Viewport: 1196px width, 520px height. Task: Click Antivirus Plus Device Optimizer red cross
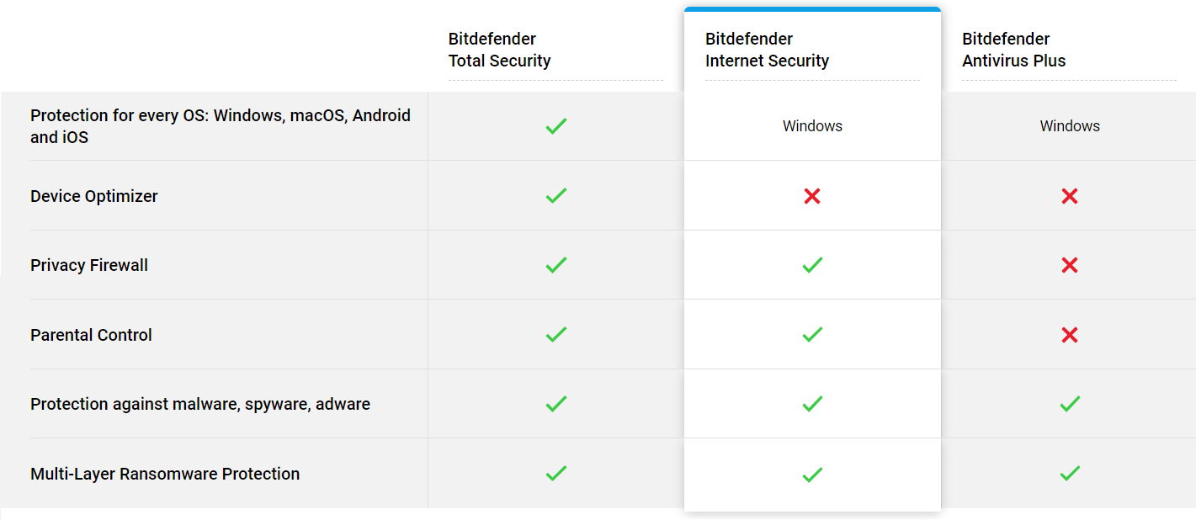pyautogui.click(x=1070, y=196)
